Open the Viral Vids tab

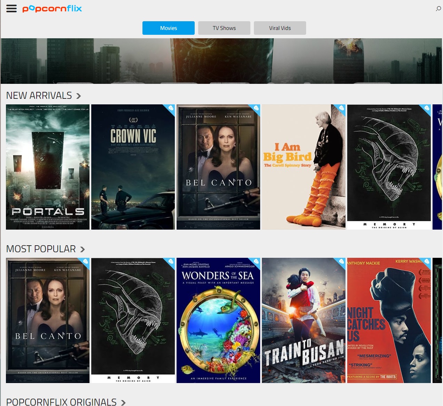click(280, 28)
